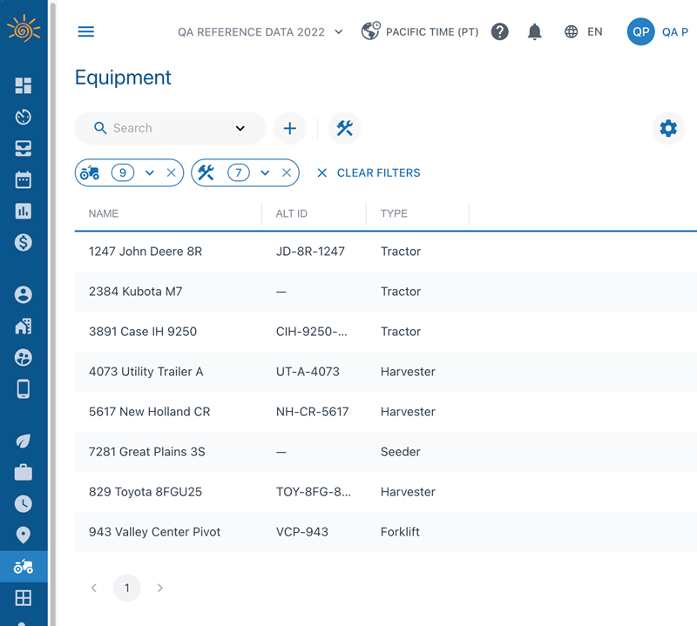Click the plus add equipment button
697x626 pixels.
click(x=290, y=128)
